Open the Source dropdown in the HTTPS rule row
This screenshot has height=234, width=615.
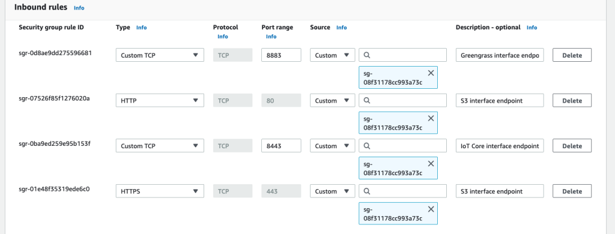pyautogui.click(x=332, y=191)
